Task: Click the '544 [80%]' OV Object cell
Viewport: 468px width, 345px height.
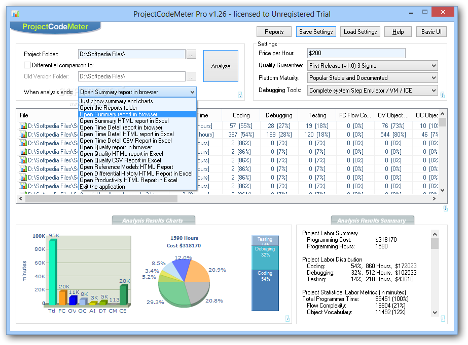Action: (393, 135)
